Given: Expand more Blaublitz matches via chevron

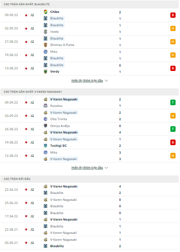Looking at the screenshot, I should 106,81.
